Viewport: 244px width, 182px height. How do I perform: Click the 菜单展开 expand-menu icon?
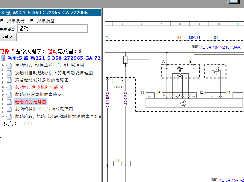[x=2, y=21]
